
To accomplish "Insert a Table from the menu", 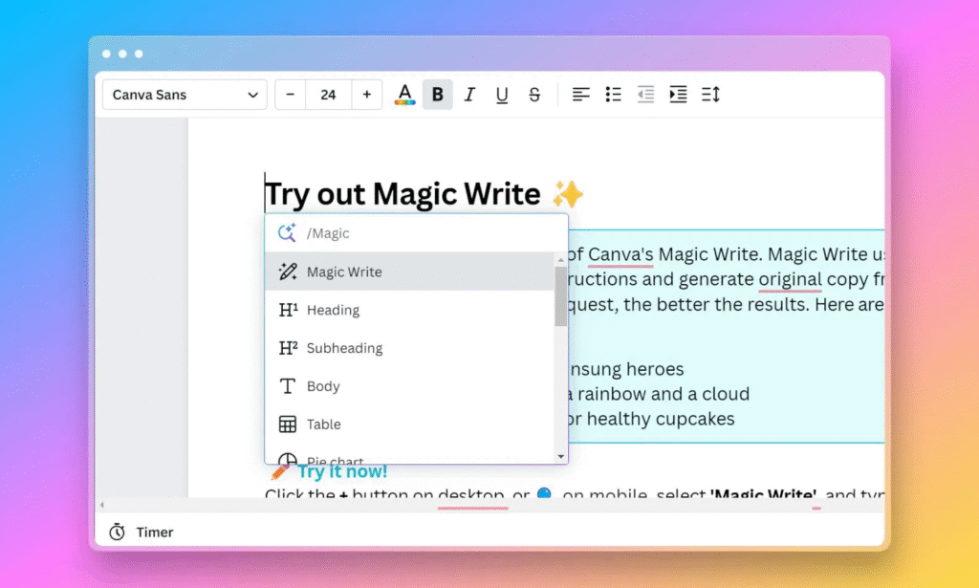I will pyautogui.click(x=323, y=425).
